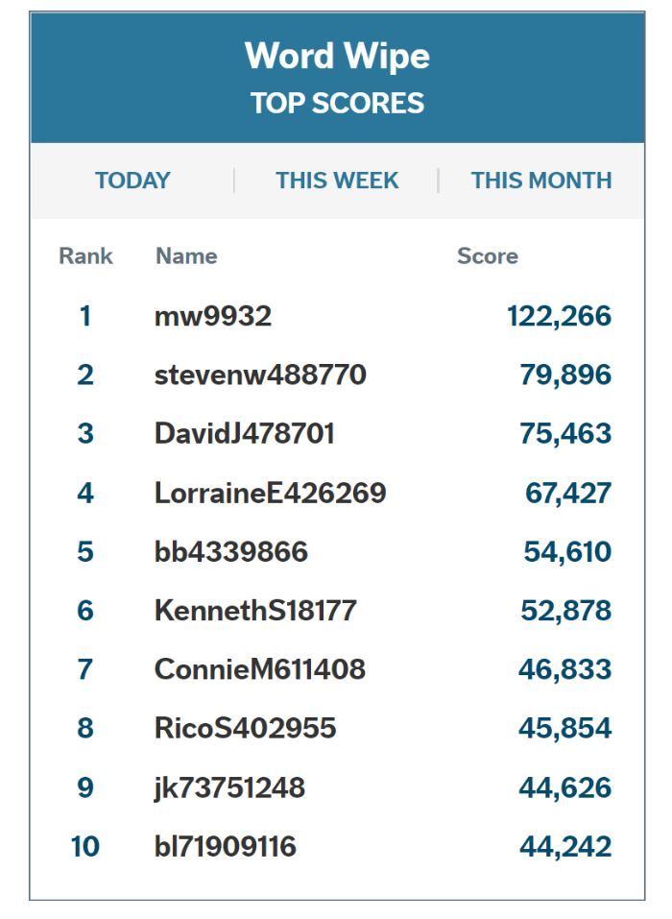The image size is (672, 919).
Task: Click the Rank column header
Action: click(x=85, y=256)
